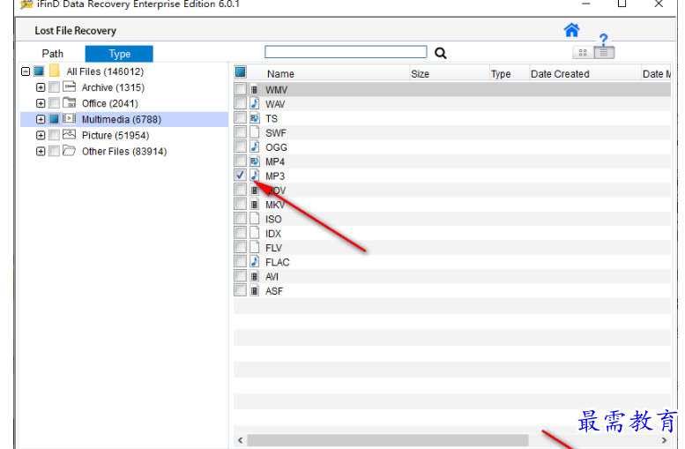Image resolution: width=685 pixels, height=449 pixels.
Task: Select All Files (146012) tree row
Action: pos(105,71)
